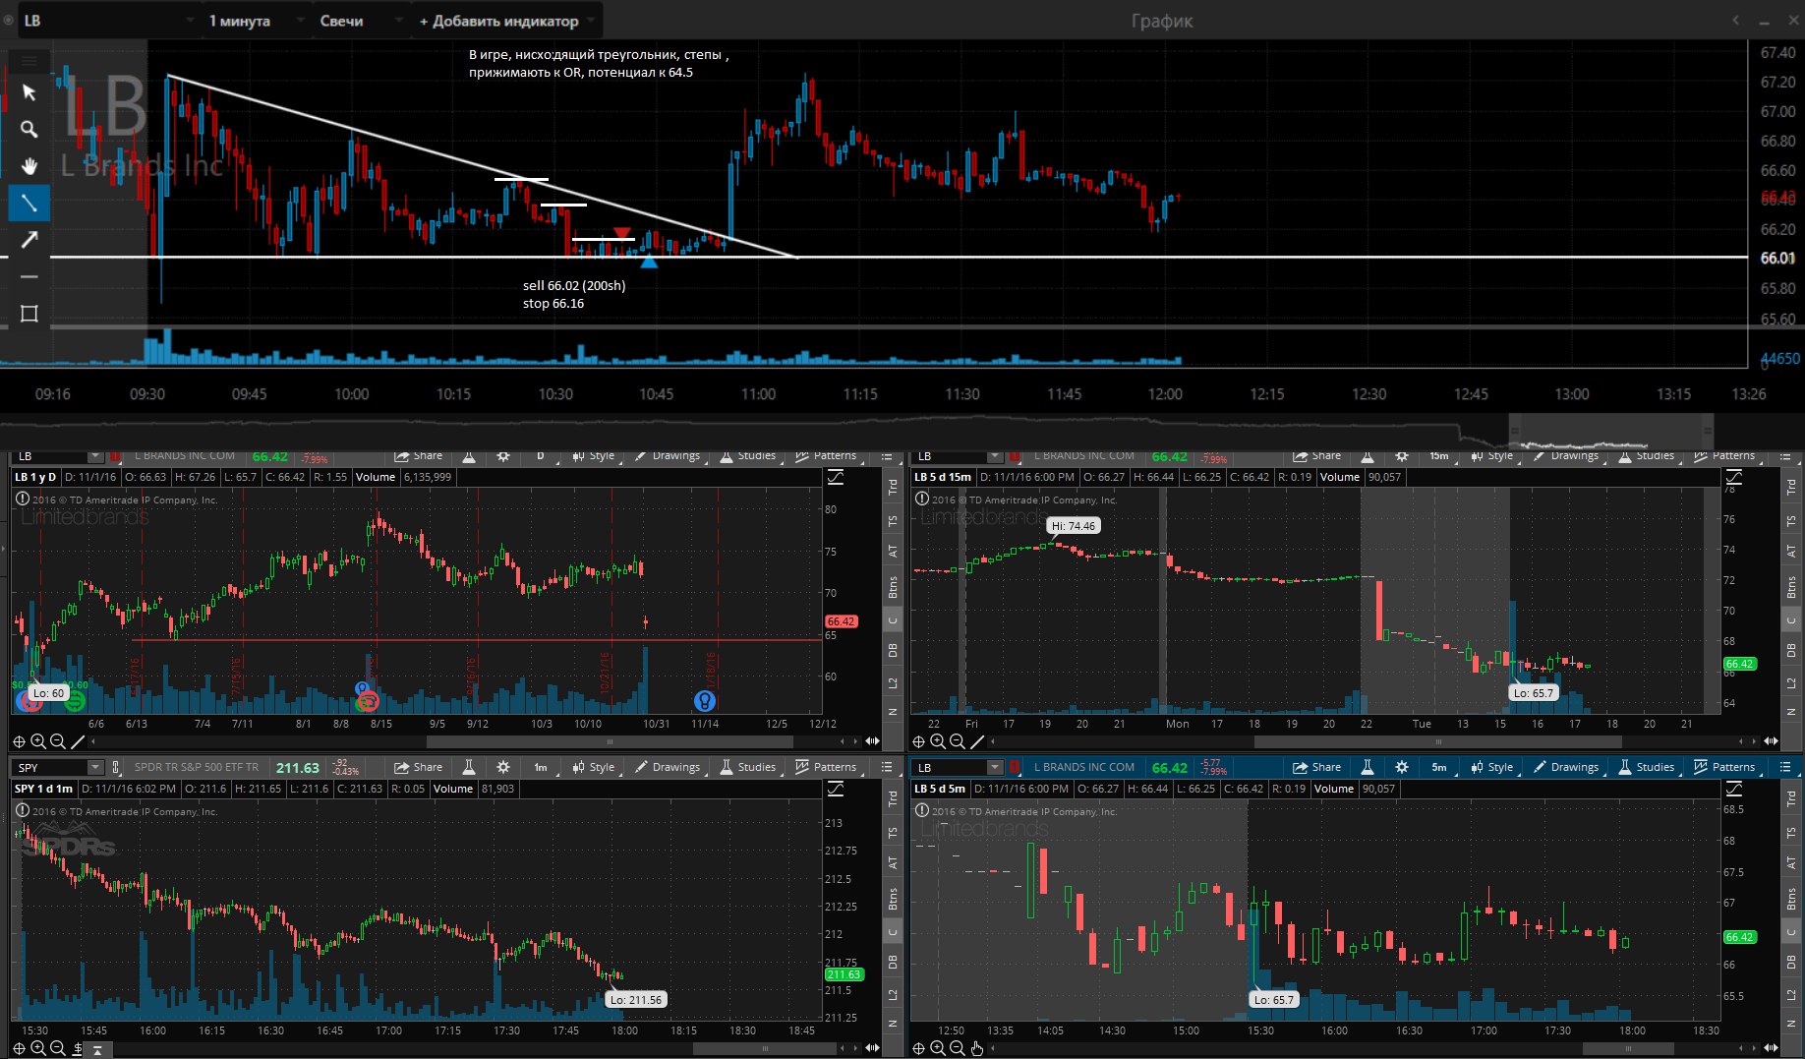Open Style menu in LB 15m chart

(1492, 456)
